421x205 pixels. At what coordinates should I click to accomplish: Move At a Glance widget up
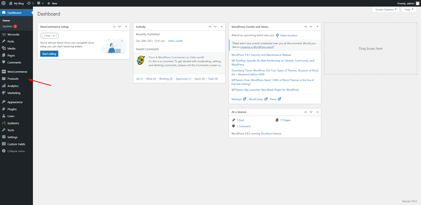click(305, 112)
